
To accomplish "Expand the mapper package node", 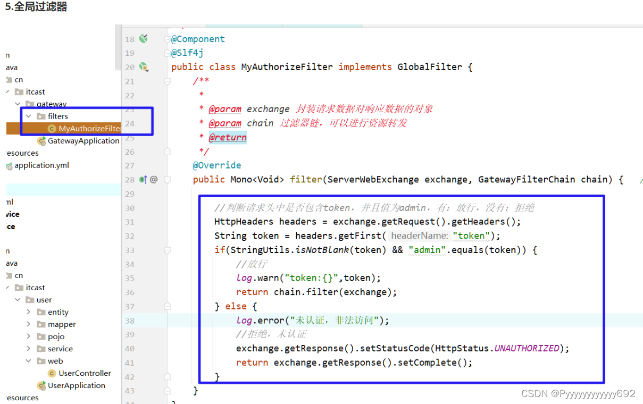I will (29, 324).
